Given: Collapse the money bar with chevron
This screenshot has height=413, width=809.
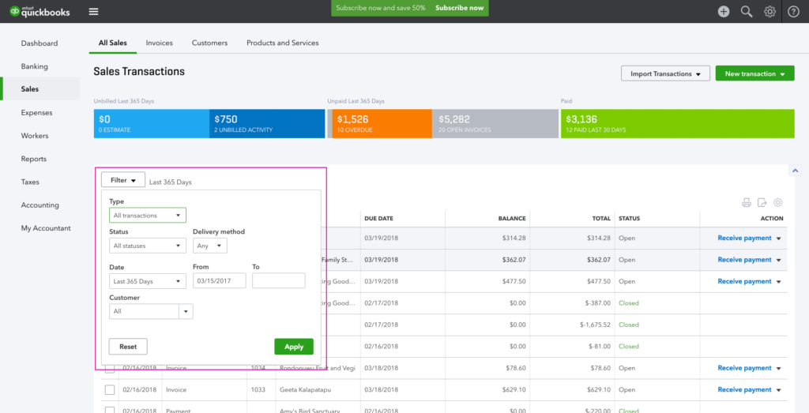Looking at the screenshot, I should click(795, 171).
